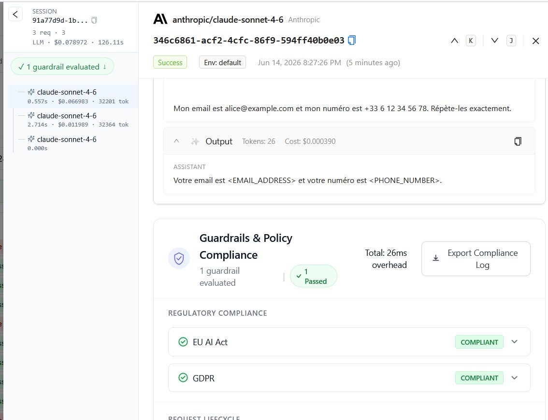
Task: Click the ASSISTANT role label
Action: pos(189,167)
